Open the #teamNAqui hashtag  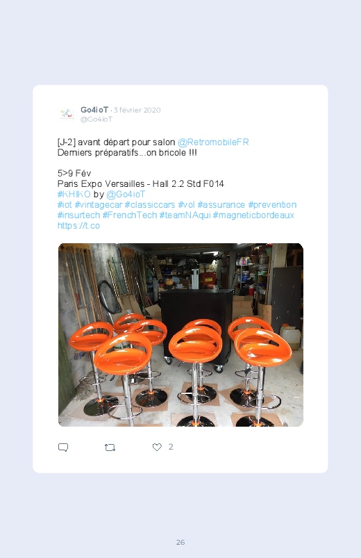tap(185, 215)
